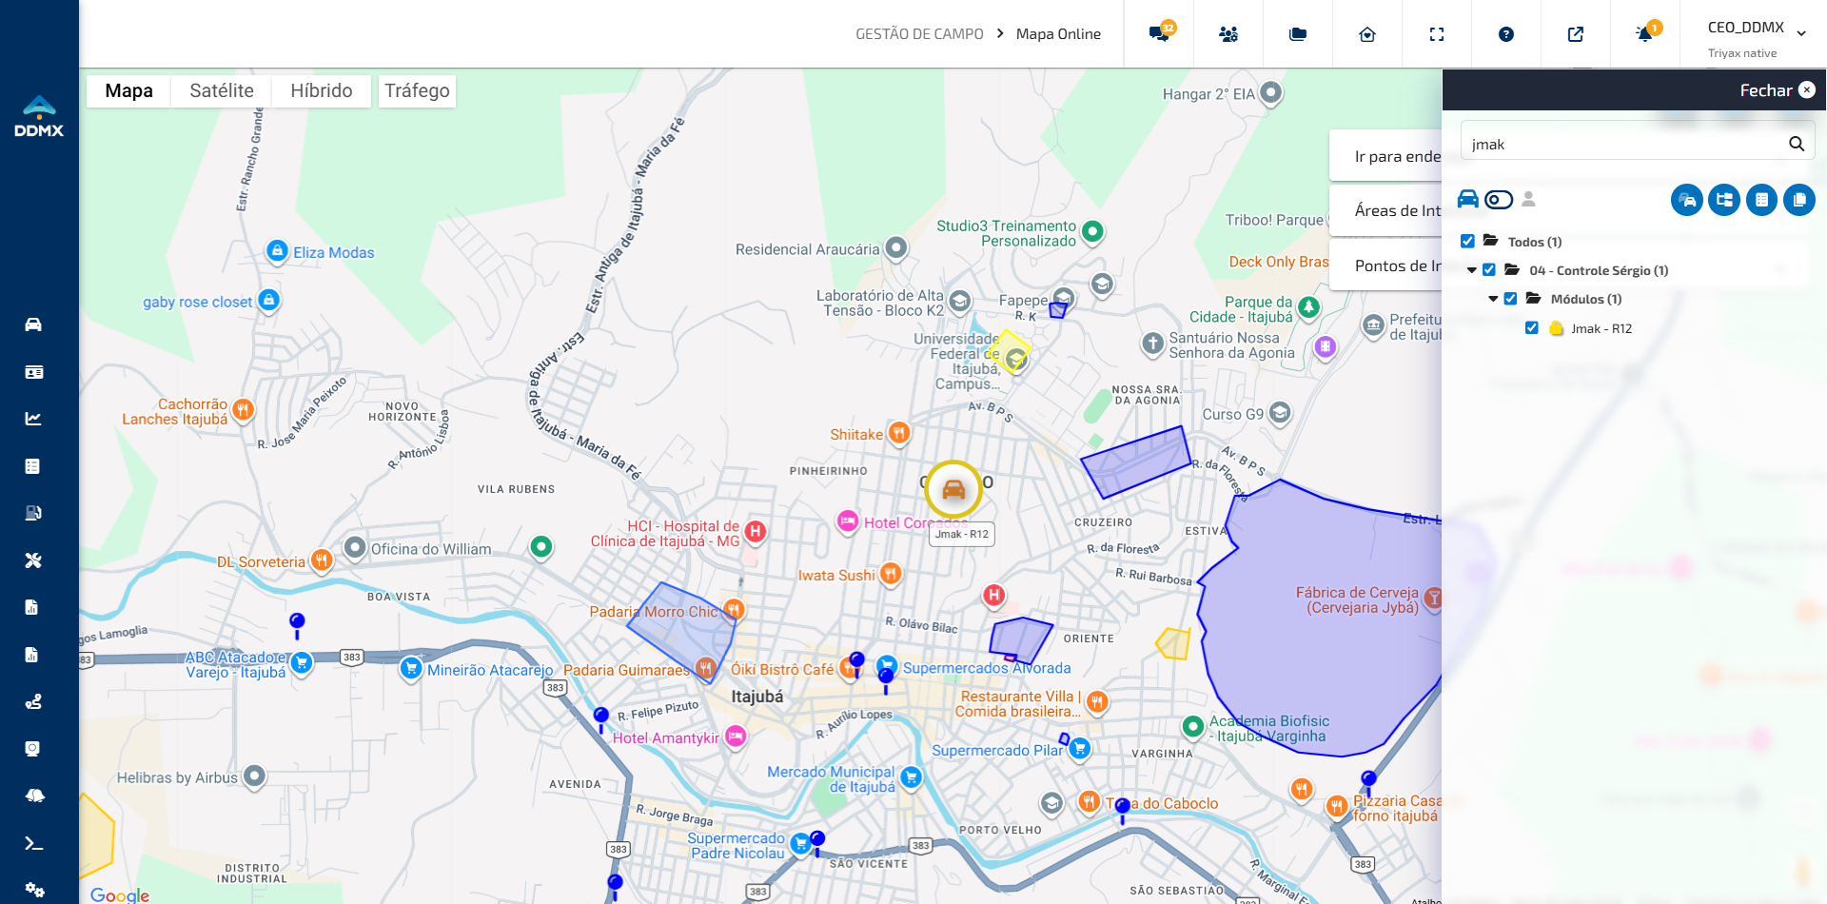This screenshot has height=904, width=1827.
Task: Open the vehicles car icon in sidebar
Action: point(33,324)
